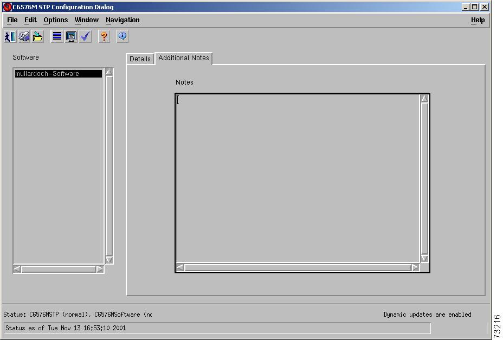
Task: Click the Software list vertical scrollbar track
Action: (x=109, y=166)
